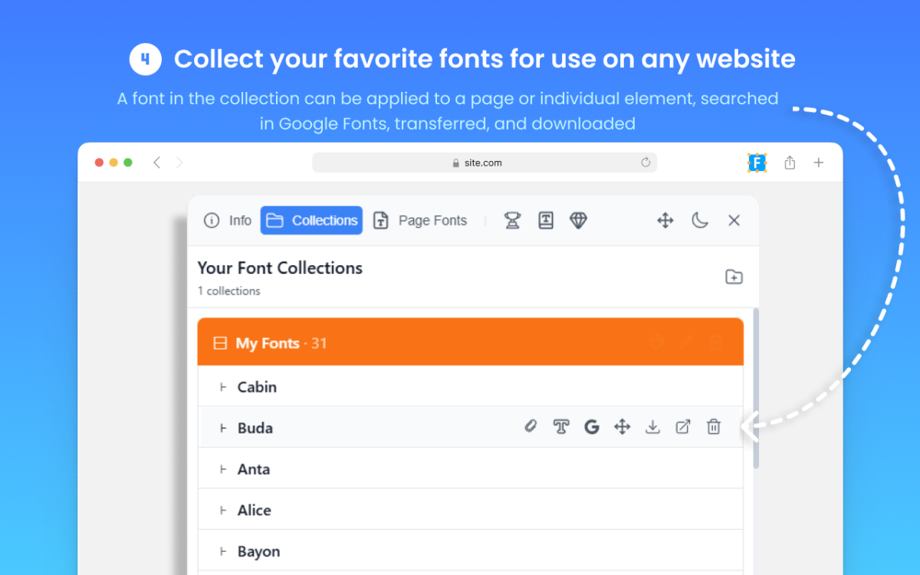Select the Collections tab
The height and width of the screenshot is (575, 920).
coord(311,221)
